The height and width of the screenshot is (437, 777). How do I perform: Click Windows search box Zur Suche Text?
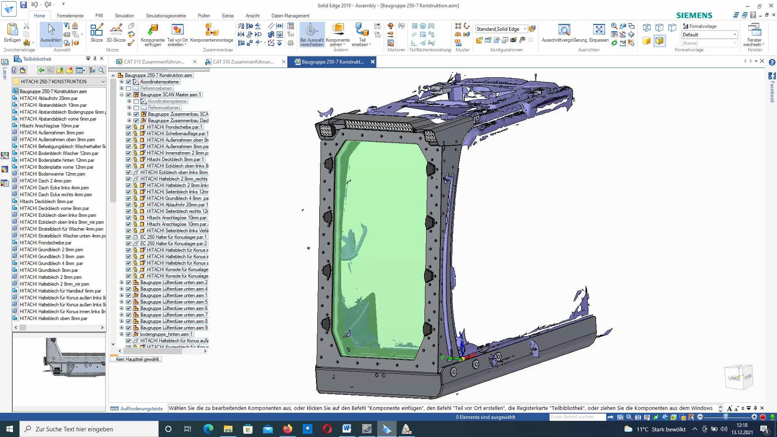click(x=89, y=429)
